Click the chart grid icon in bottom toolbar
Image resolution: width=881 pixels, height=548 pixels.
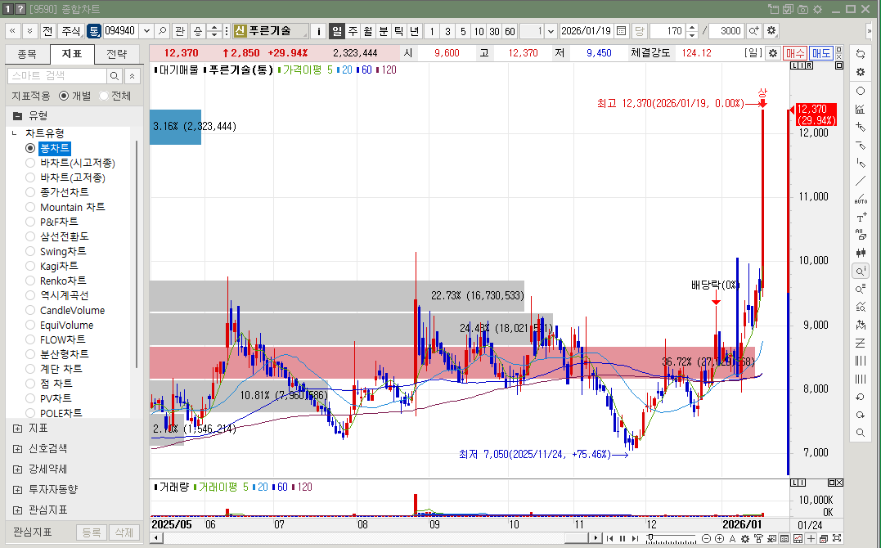click(798, 538)
